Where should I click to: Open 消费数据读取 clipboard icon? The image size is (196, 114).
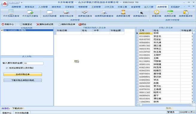186,13
